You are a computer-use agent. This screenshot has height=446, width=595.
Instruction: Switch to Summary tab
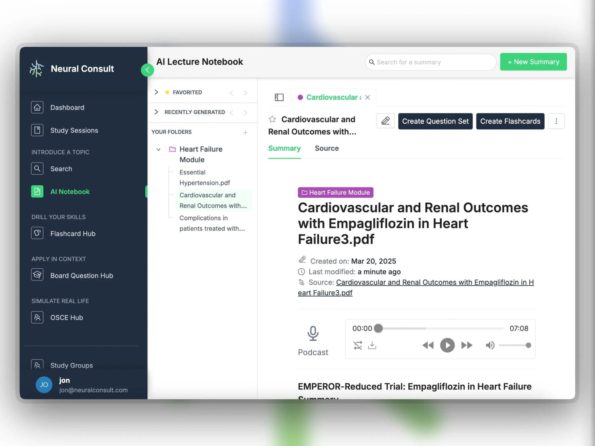[284, 149]
